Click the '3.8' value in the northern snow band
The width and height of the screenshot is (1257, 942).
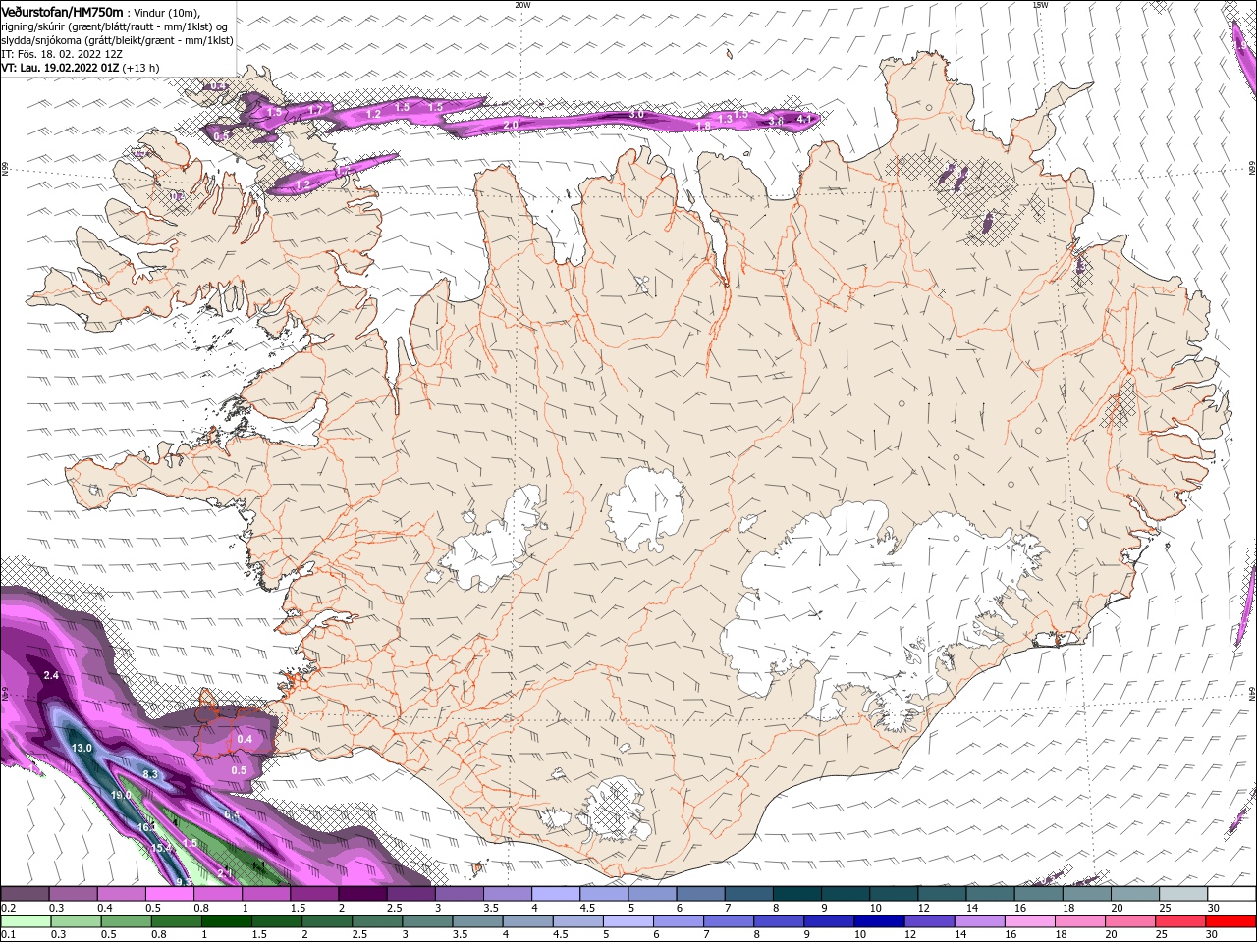click(776, 122)
